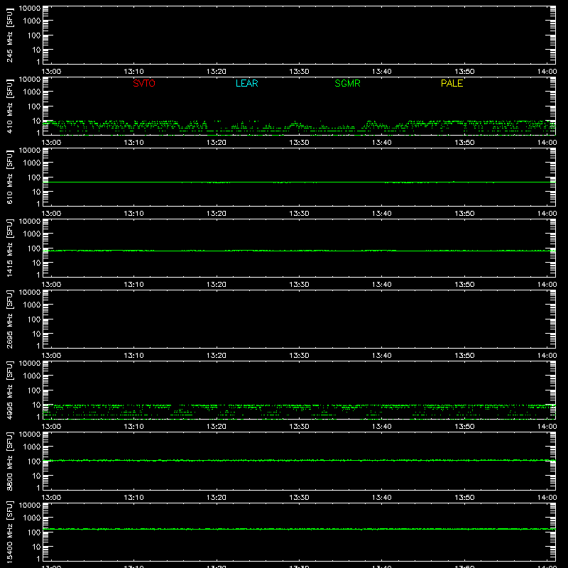Image resolution: width=568 pixels, height=568 pixels.
Task: Click the 13:20 time label under 410 MHz plot
Action: (x=217, y=143)
